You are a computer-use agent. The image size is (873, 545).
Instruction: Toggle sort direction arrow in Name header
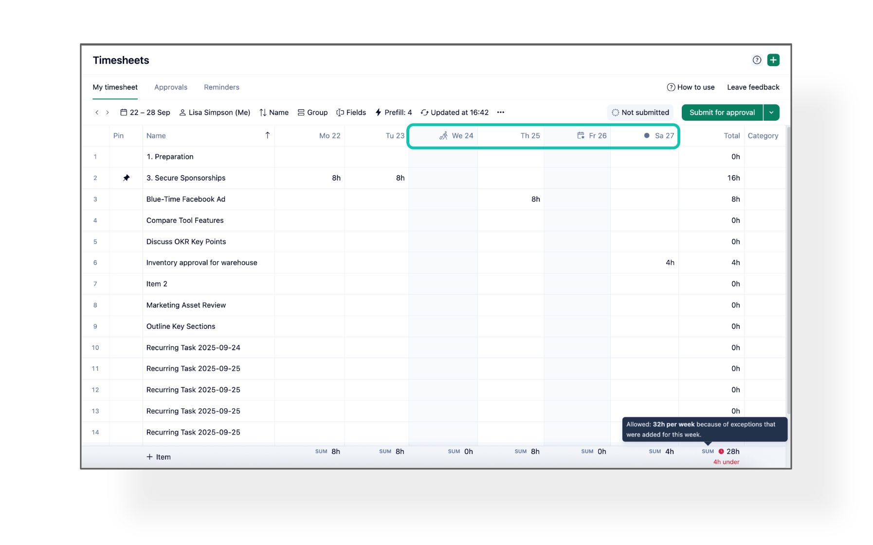click(x=267, y=135)
